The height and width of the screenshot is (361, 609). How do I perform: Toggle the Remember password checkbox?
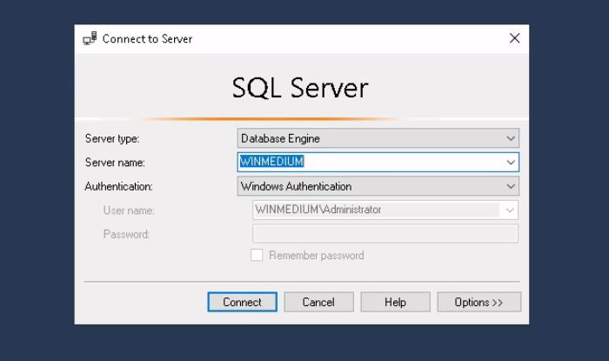click(x=257, y=256)
